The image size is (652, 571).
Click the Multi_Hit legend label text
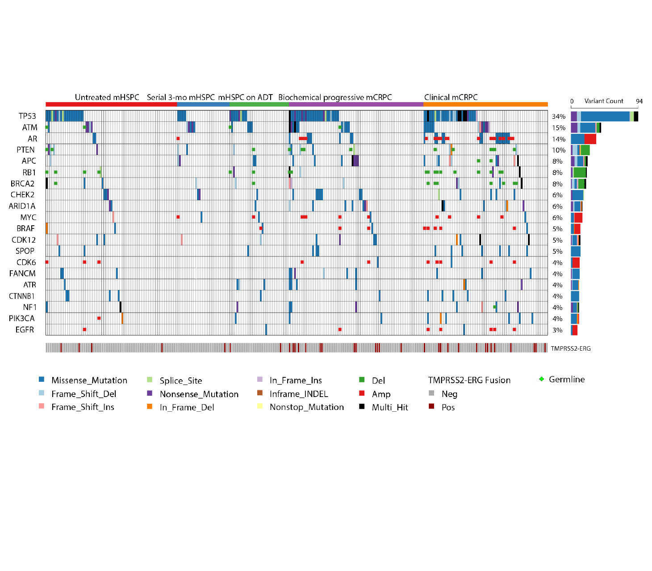tap(390, 407)
